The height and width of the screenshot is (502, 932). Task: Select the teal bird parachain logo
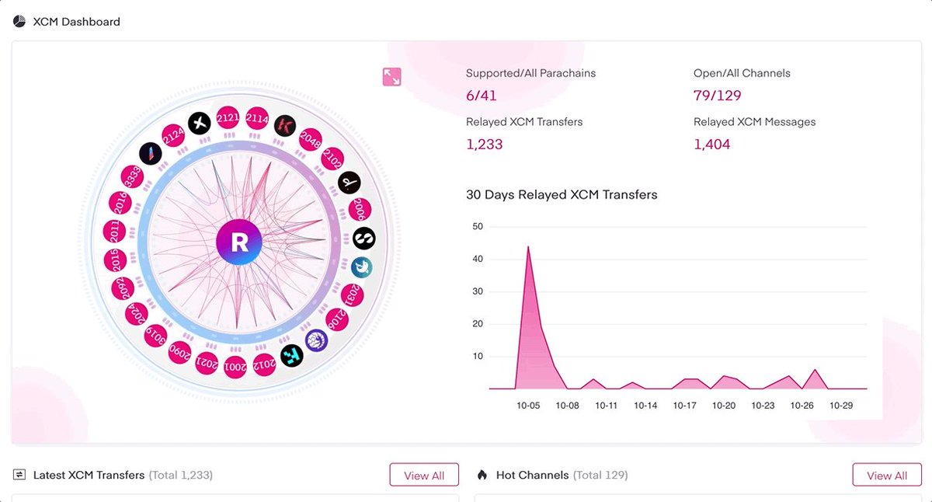pyautogui.click(x=362, y=267)
